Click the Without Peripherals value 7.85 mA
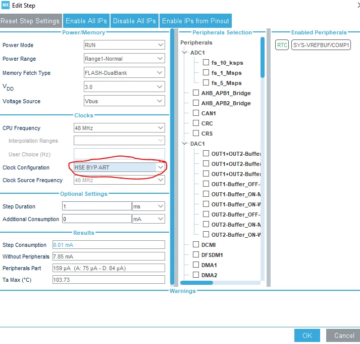 109,256
